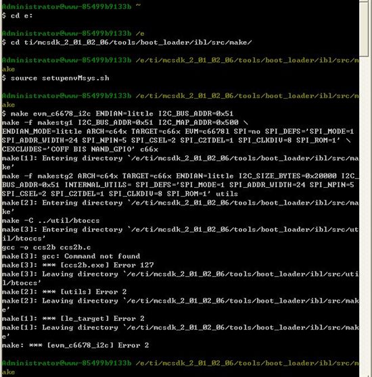Click the '[ccs2b.exe] Error 127' line
This screenshot has height=377, width=372.
[x=107, y=265]
